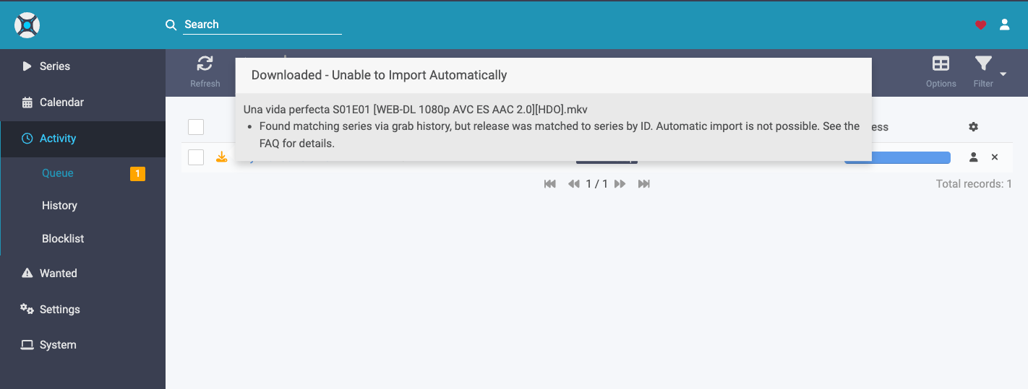This screenshot has height=389, width=1028.
Task: Click the red heart donate icon
Action: point(980,25)
